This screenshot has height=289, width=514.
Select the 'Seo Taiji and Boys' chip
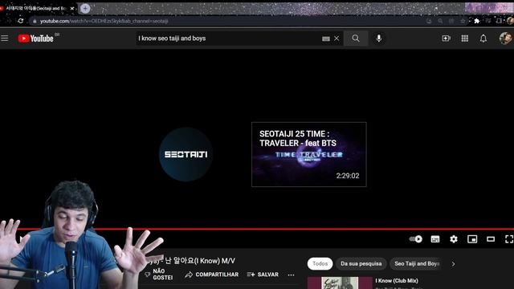click(x=416, y=264)
